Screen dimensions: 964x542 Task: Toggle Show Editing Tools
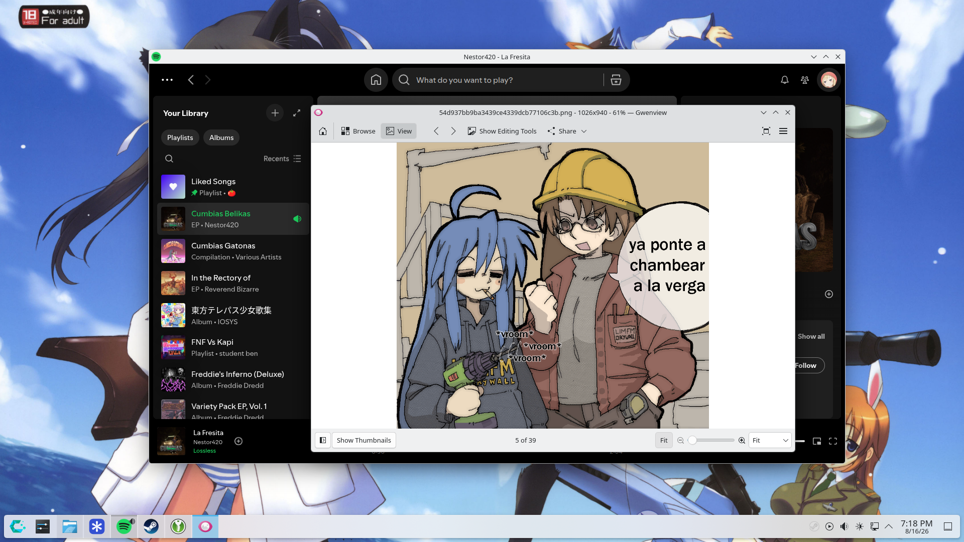[502, 131]
